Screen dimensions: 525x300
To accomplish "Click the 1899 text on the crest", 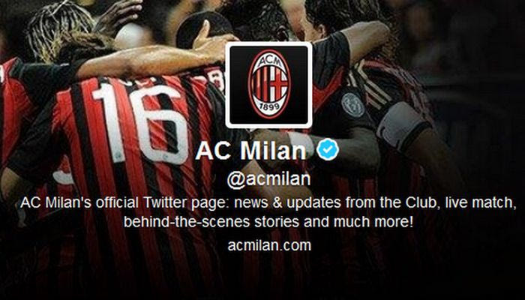I will pos(268,109).
